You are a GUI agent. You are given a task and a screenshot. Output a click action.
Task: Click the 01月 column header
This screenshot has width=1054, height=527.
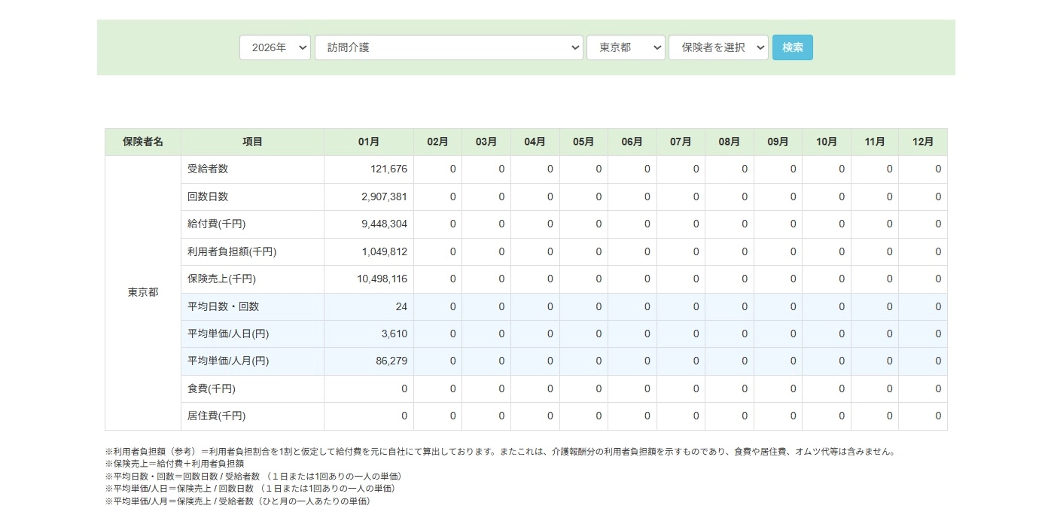369,142
